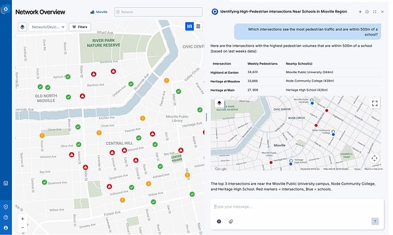This screenshot has width=393, height=235.
Task: Open chat history clock icon
Action: click(x=367, y=12)
